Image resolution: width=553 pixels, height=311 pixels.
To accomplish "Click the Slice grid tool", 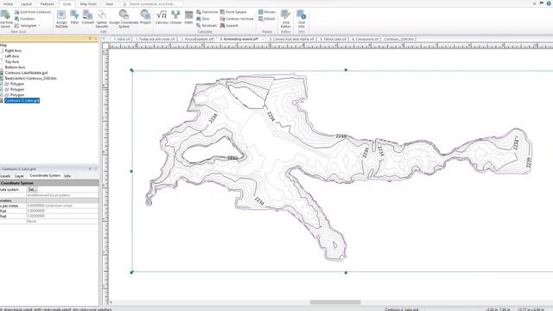I will [x=203, y=19].
